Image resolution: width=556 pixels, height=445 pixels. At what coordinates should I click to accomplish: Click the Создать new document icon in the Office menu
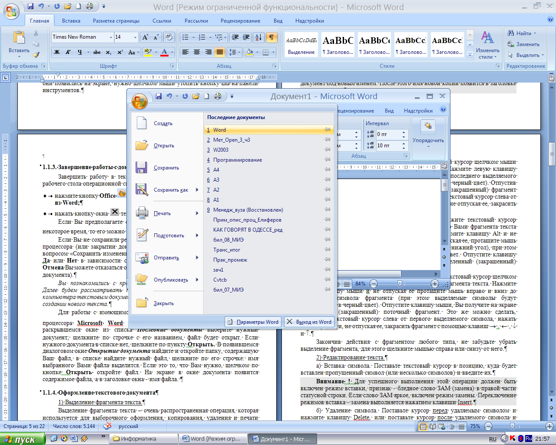coord(142,123)
